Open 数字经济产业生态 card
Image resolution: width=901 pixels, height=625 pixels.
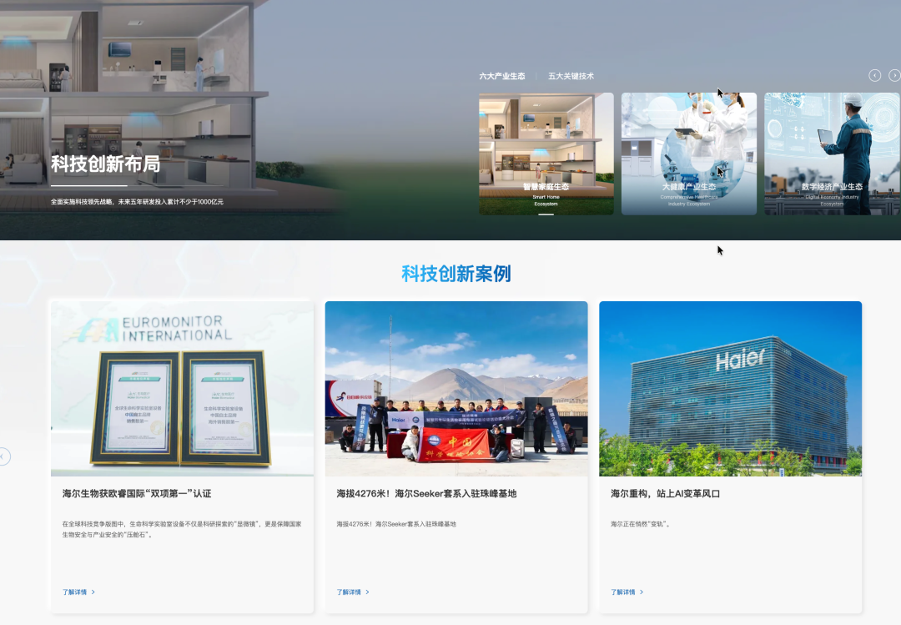[832, 154]
